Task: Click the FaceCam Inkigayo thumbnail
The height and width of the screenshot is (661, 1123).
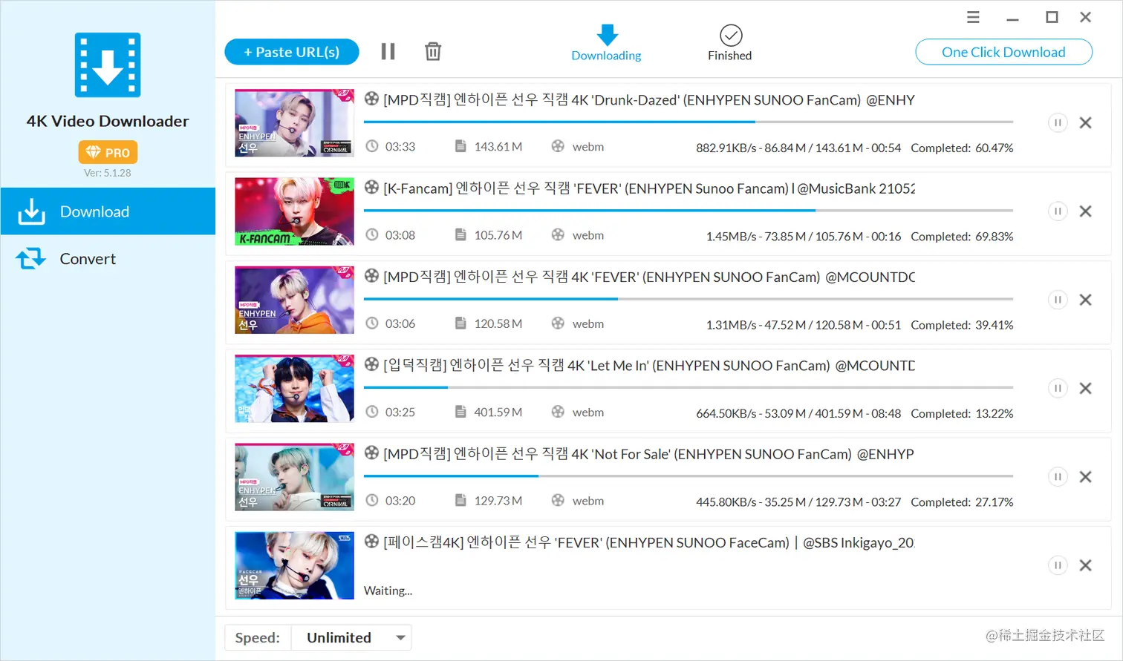Action: point(294,565)
